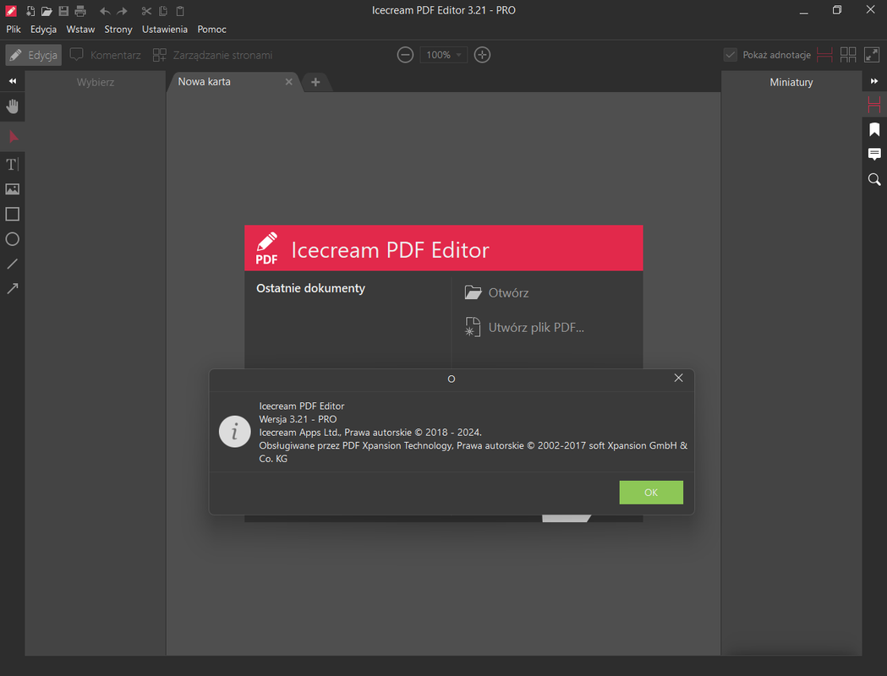Click the Icecream PDF Editor logo in the title bar
Viewport: 887px width, 676px height.
(11, 11)
